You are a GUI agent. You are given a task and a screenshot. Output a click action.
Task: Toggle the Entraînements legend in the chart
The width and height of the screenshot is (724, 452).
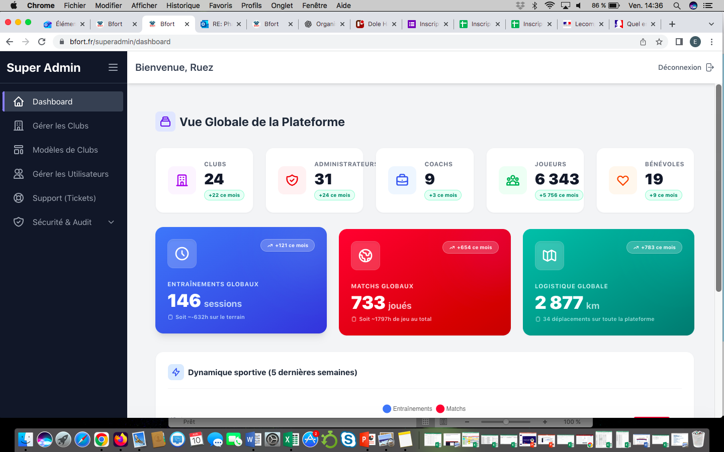407,409
